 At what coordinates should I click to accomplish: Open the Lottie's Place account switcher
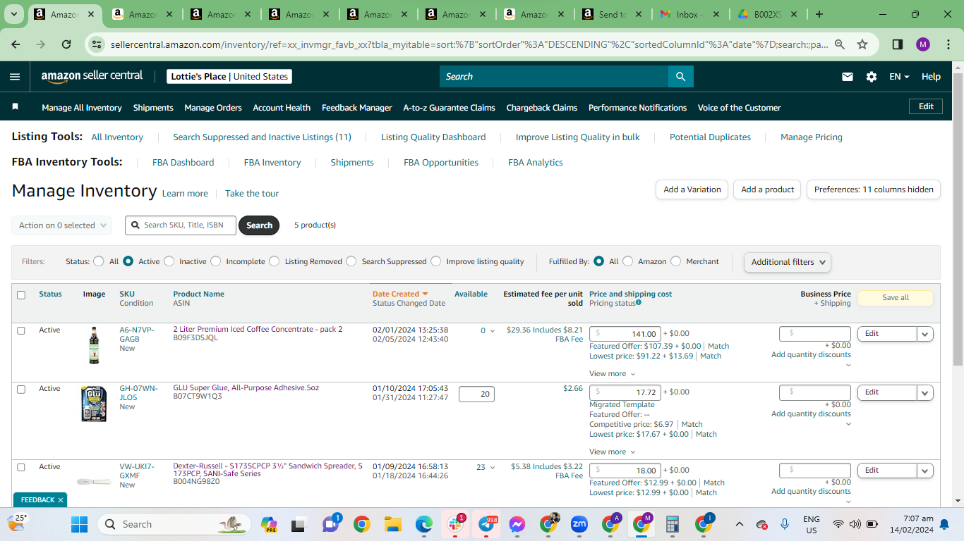(x=229, y=77)
